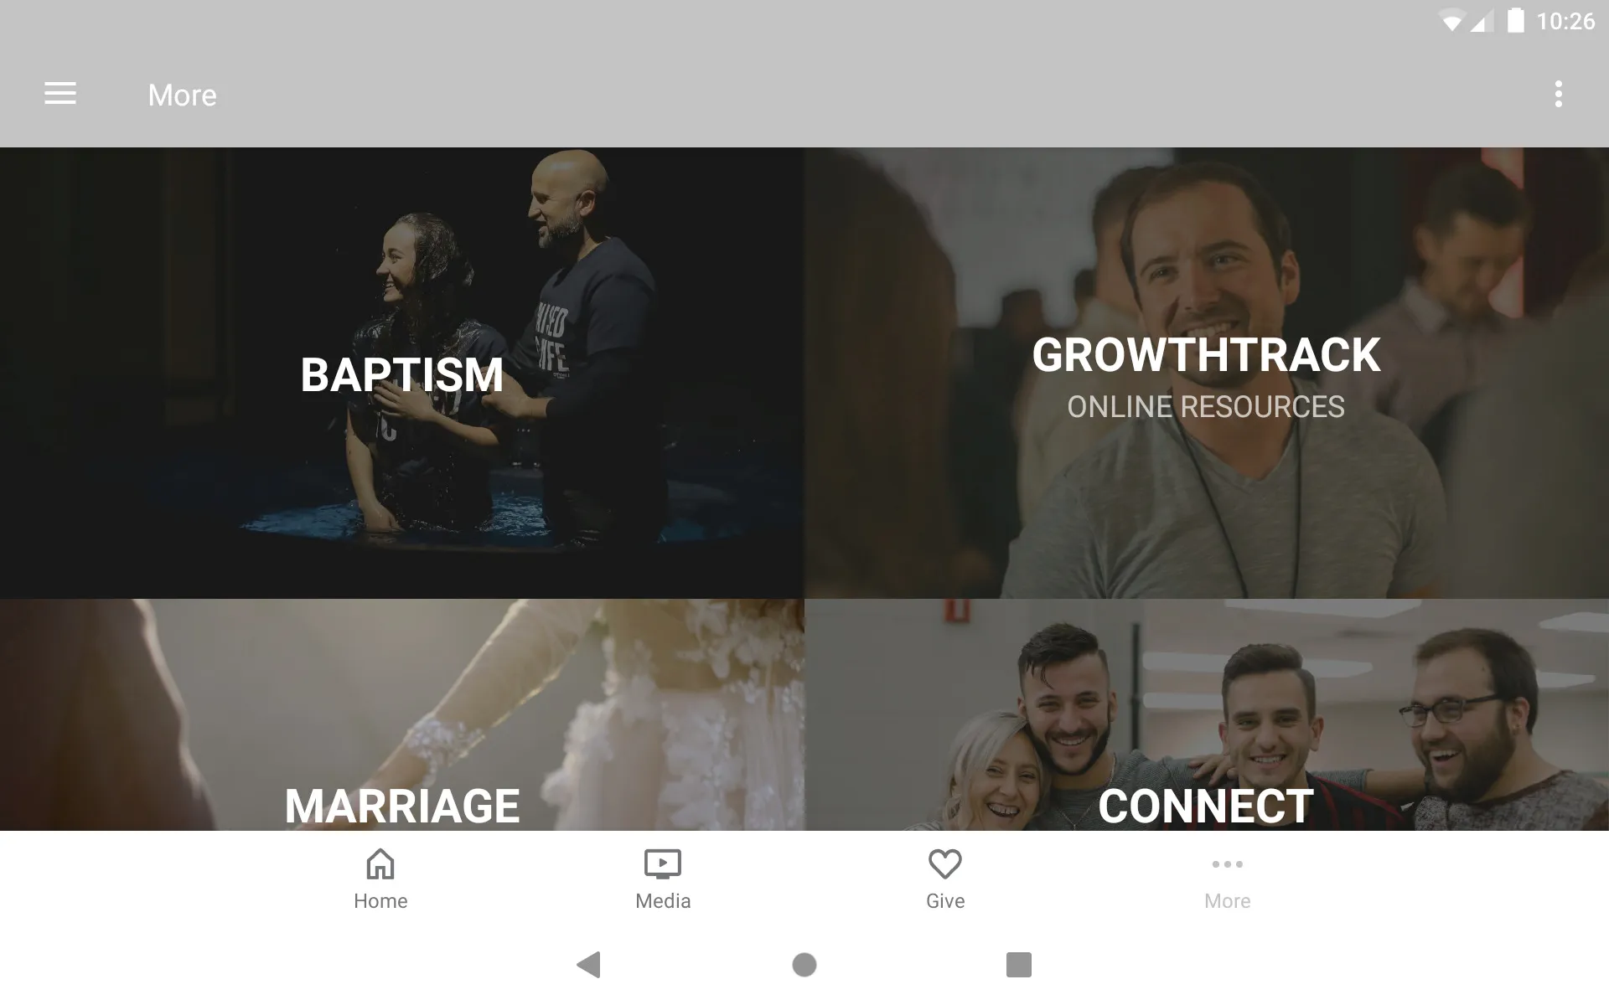Enable the More options overlay
Viewport: 1609px width, 1005px height.
coord(1560,95)
